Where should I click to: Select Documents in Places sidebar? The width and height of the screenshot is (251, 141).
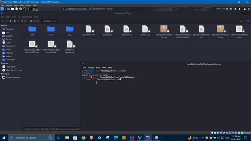(11, 46)
